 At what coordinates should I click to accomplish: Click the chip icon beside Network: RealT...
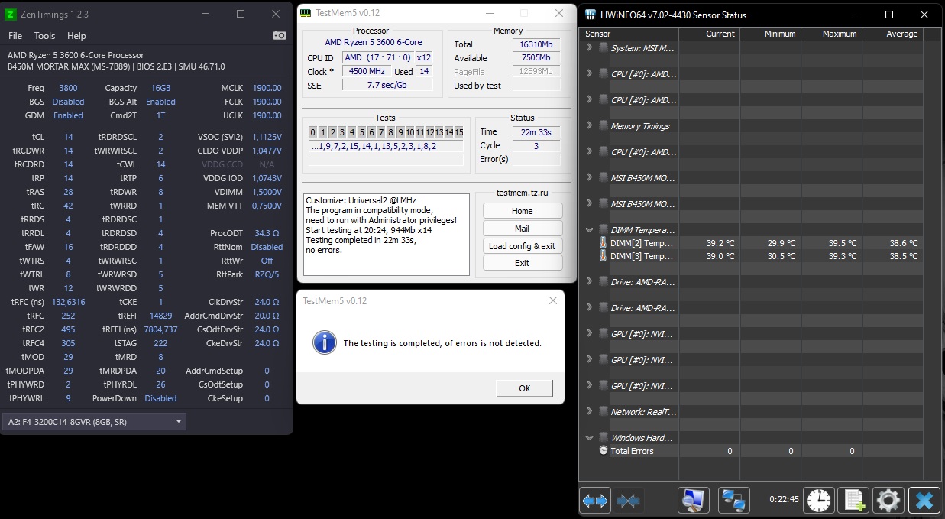click(604, 412)
